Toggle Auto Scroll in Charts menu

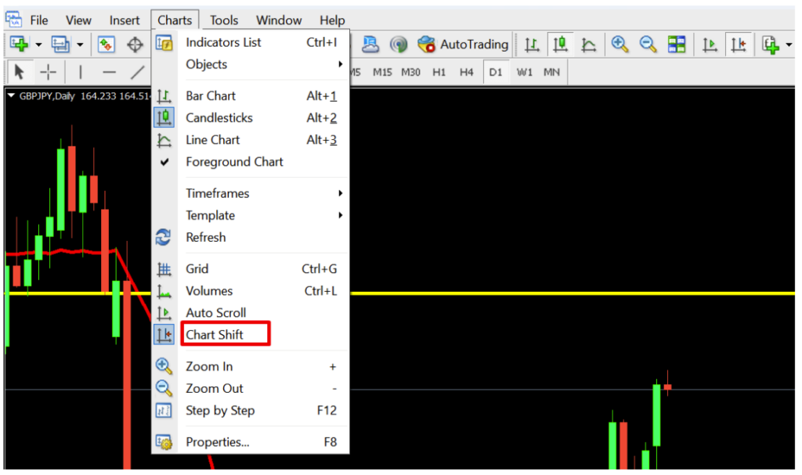pos(251,313)
